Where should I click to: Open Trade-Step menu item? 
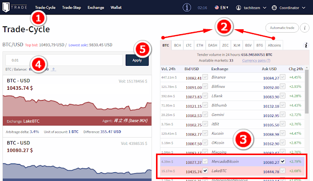[71, 8]
